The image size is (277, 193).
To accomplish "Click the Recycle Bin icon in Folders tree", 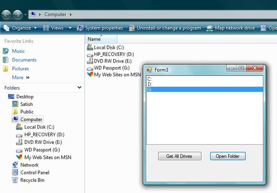I will click(x=15, y=180).
